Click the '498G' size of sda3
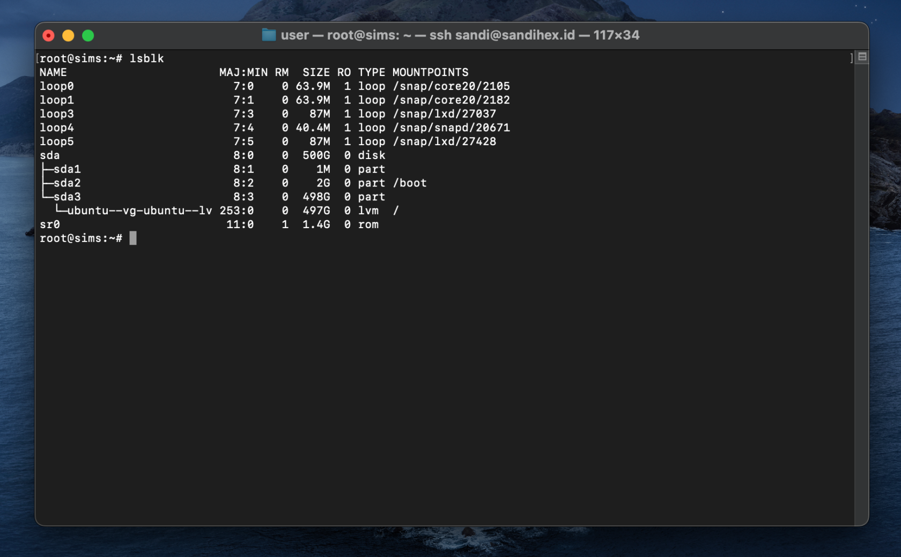This screenshot has height=557, width=901. [x=316, y=197]
